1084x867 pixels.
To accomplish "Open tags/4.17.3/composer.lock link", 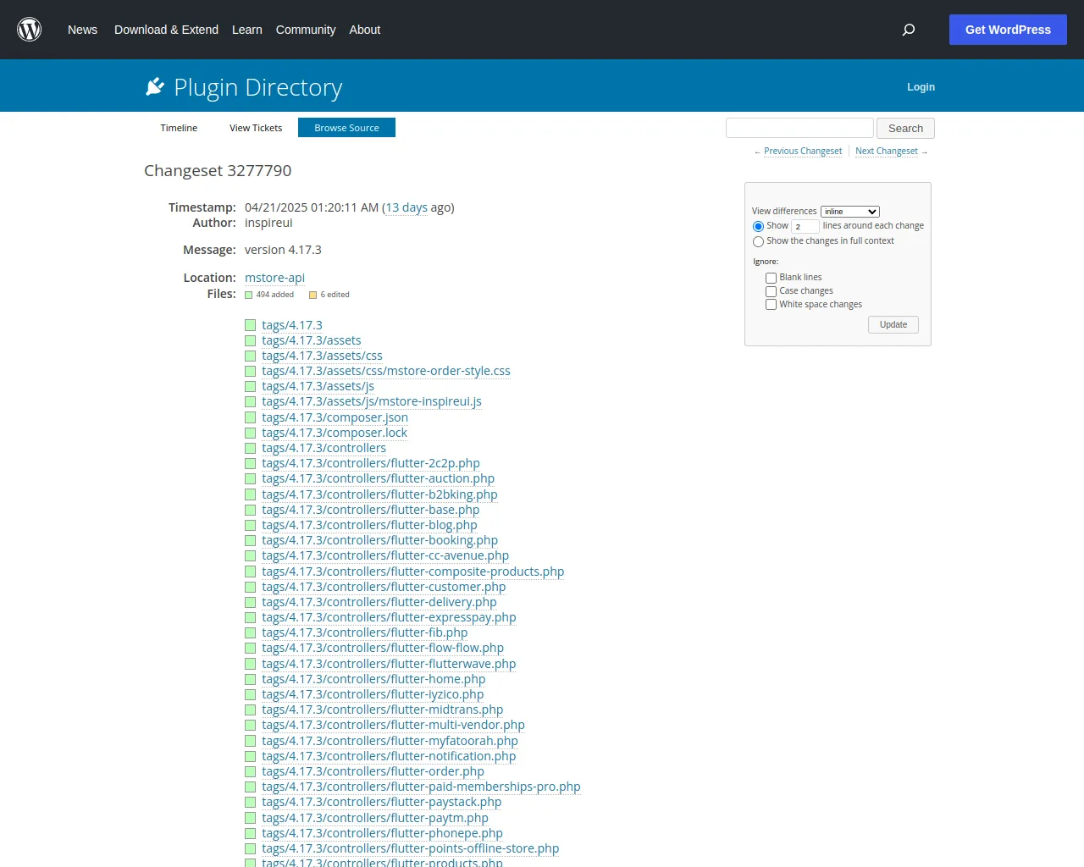I will pos(335,433).
